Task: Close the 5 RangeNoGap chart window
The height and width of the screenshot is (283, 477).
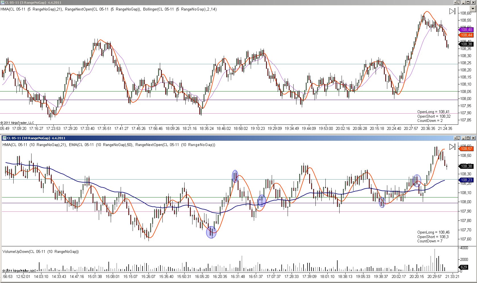Action: [x=473, y=3]
